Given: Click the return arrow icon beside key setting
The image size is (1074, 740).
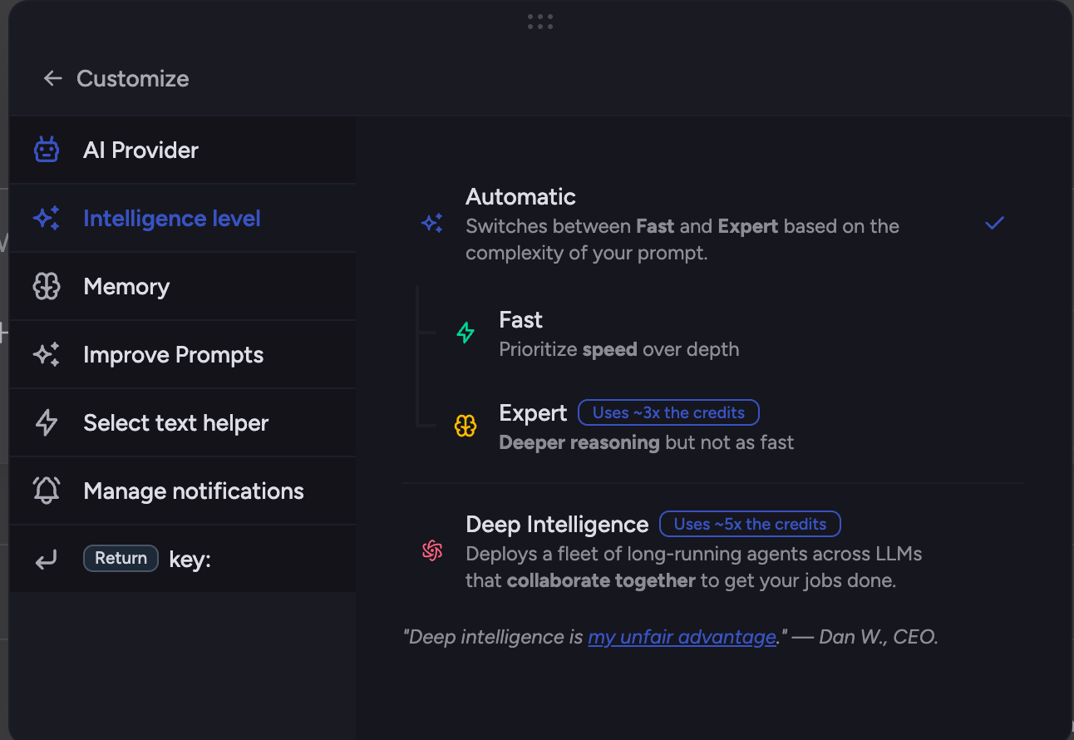Looking at the screenshot, I should [x=47, y=560].
